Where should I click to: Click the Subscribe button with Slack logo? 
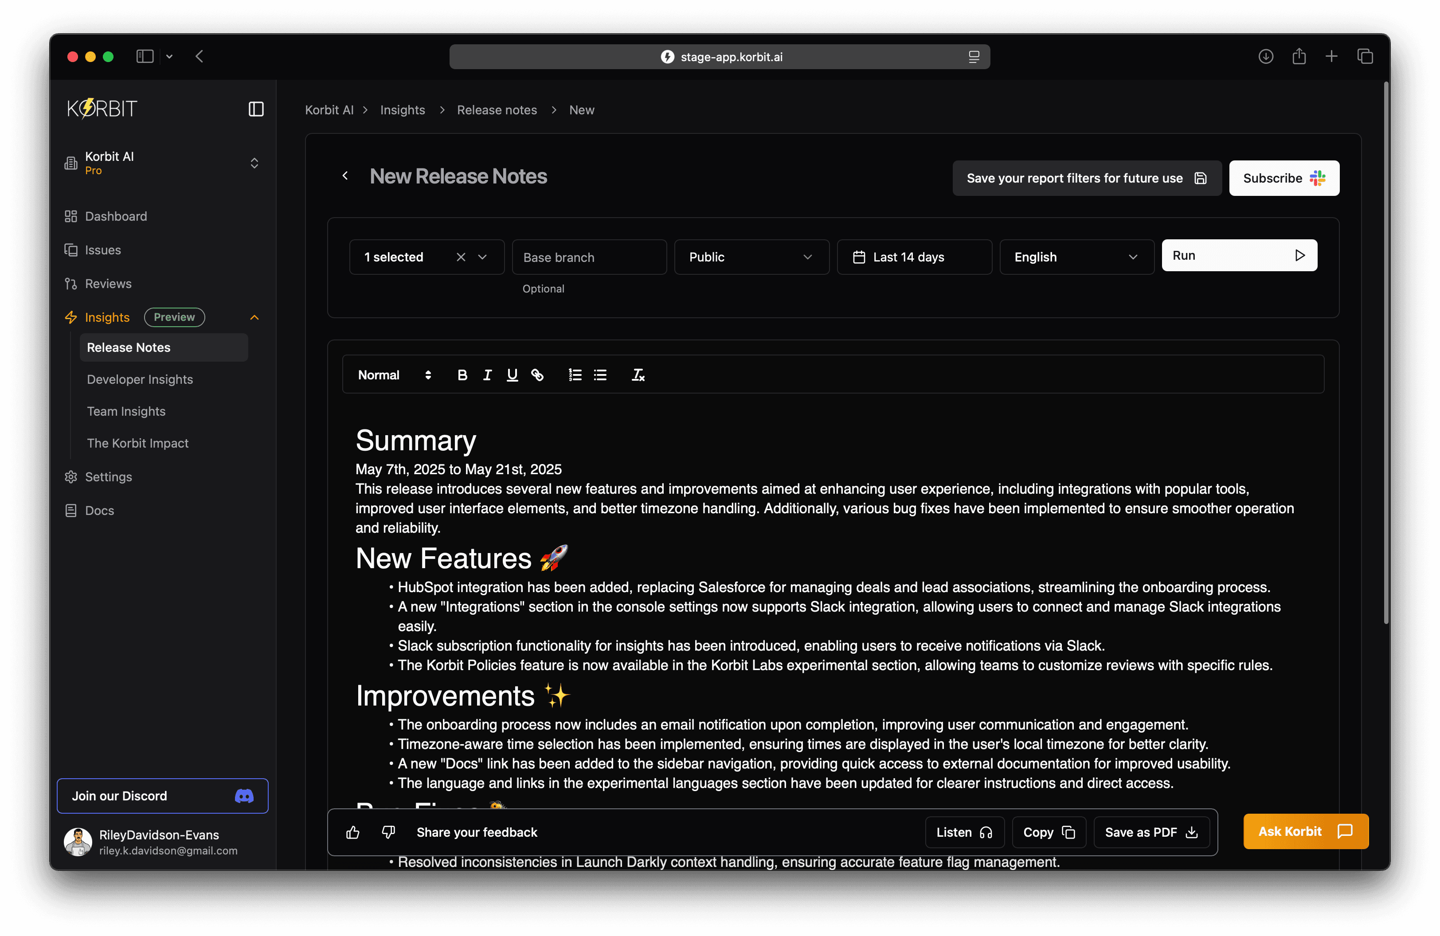point(1284,178)
